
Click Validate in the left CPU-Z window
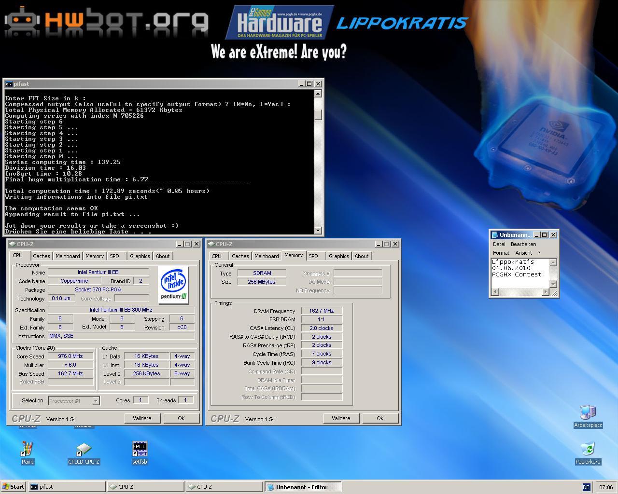(142, 418)
